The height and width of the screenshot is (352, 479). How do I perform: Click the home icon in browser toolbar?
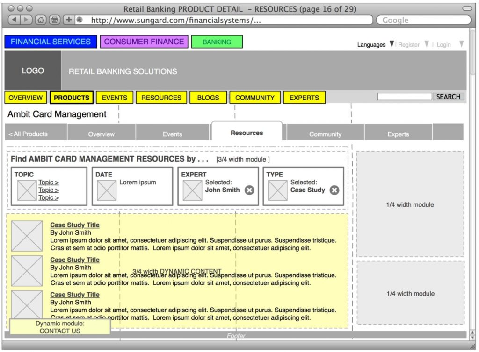pos(40,20)
